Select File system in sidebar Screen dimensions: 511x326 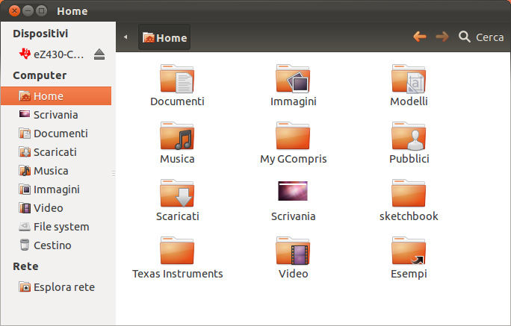(61, 227)
